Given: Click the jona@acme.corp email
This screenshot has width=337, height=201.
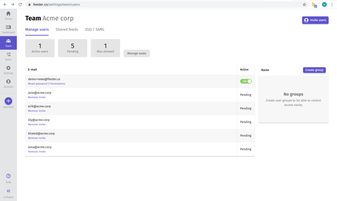Looking at the screenshot, I should coord(40,147).
